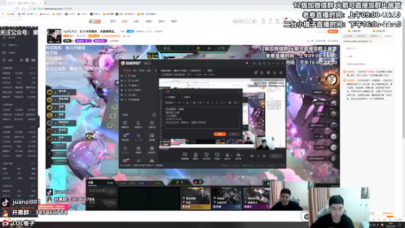Toggle eye icon for 摄像头 2 source
This screenshot has width=405, height=228.
(x=121, y=85)
